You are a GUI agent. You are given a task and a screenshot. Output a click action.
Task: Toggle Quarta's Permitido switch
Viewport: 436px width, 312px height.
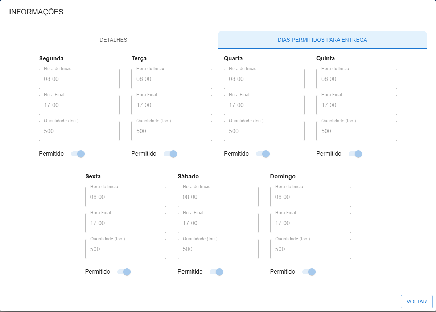coord(263,154)
